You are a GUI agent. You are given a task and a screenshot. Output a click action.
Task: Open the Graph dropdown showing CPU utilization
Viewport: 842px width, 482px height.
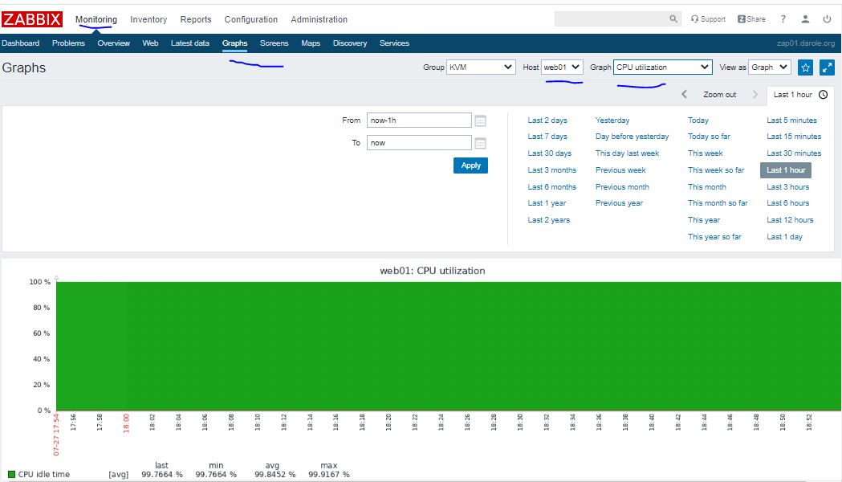point(663,67)
